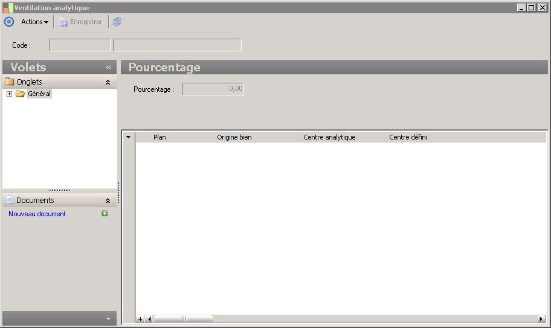551x328 pixels.
Task: Click the blue circular icon in the toolbar
Action: pos(9,22)
